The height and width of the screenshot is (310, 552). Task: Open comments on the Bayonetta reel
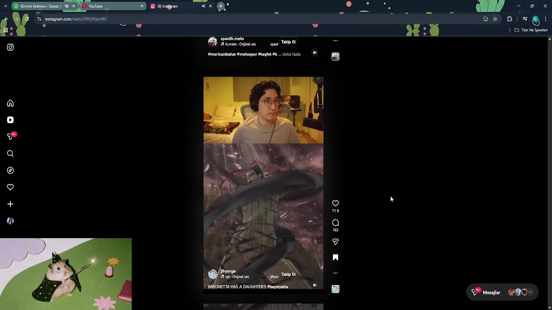click(x=336, y=223)
